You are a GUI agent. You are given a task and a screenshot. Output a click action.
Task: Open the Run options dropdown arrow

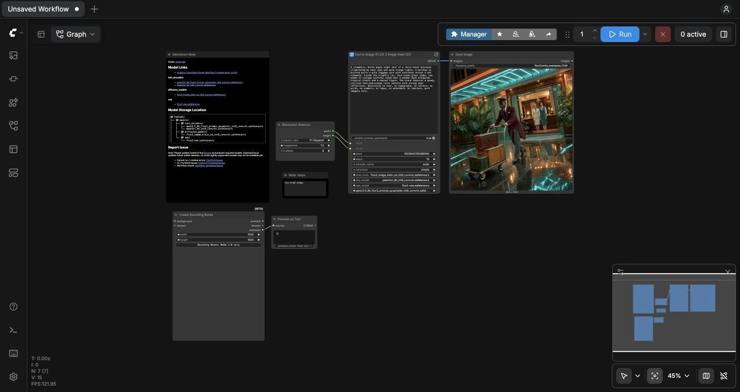point(645,34)
